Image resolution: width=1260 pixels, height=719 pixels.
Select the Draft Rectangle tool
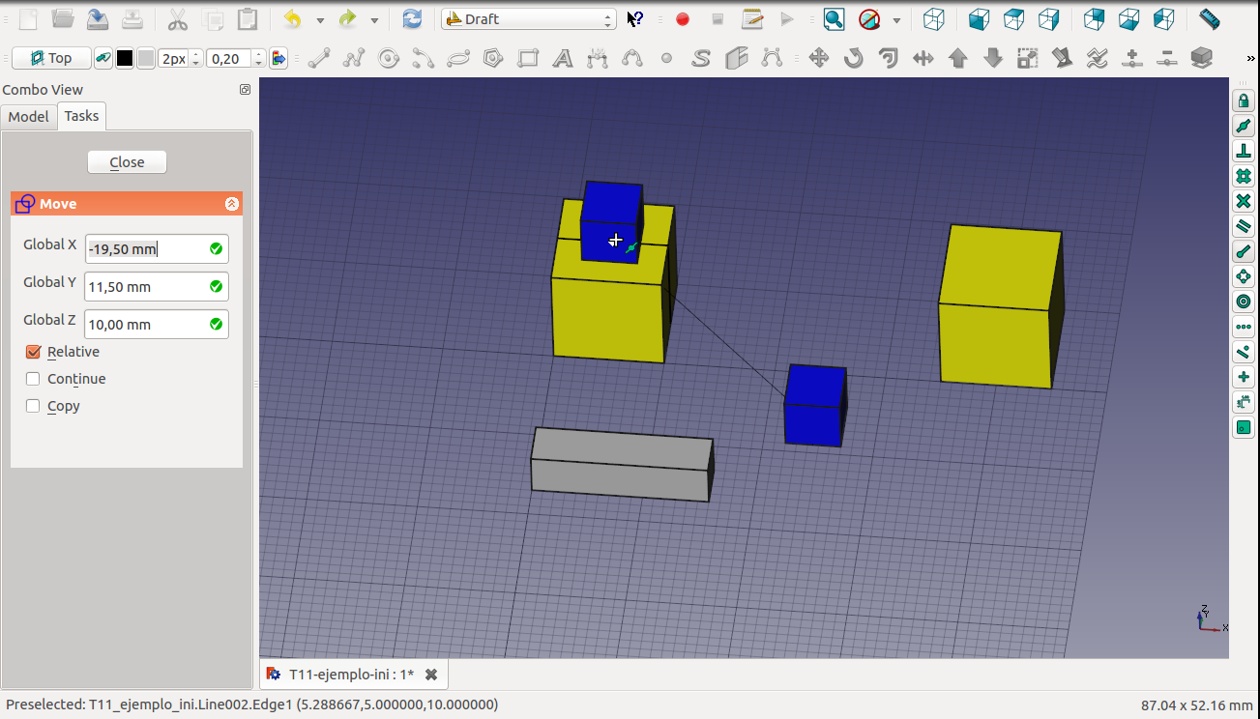528,59
